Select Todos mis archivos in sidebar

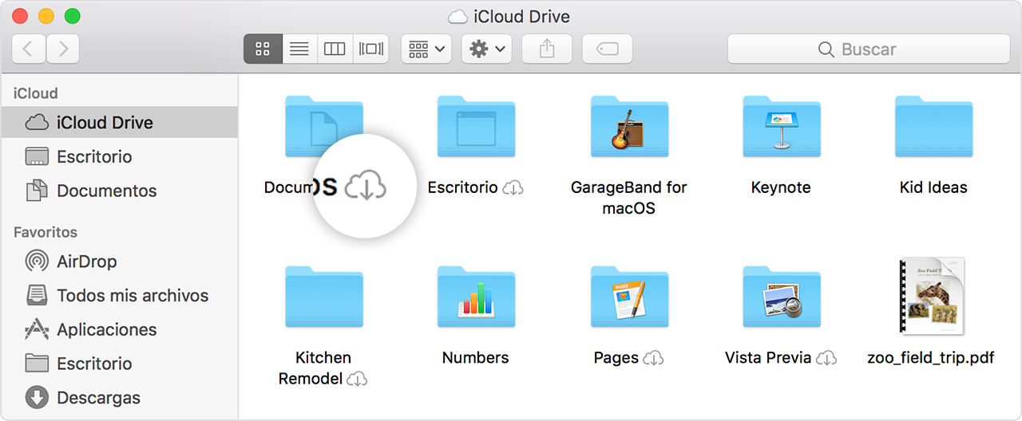tap(119, 296)
